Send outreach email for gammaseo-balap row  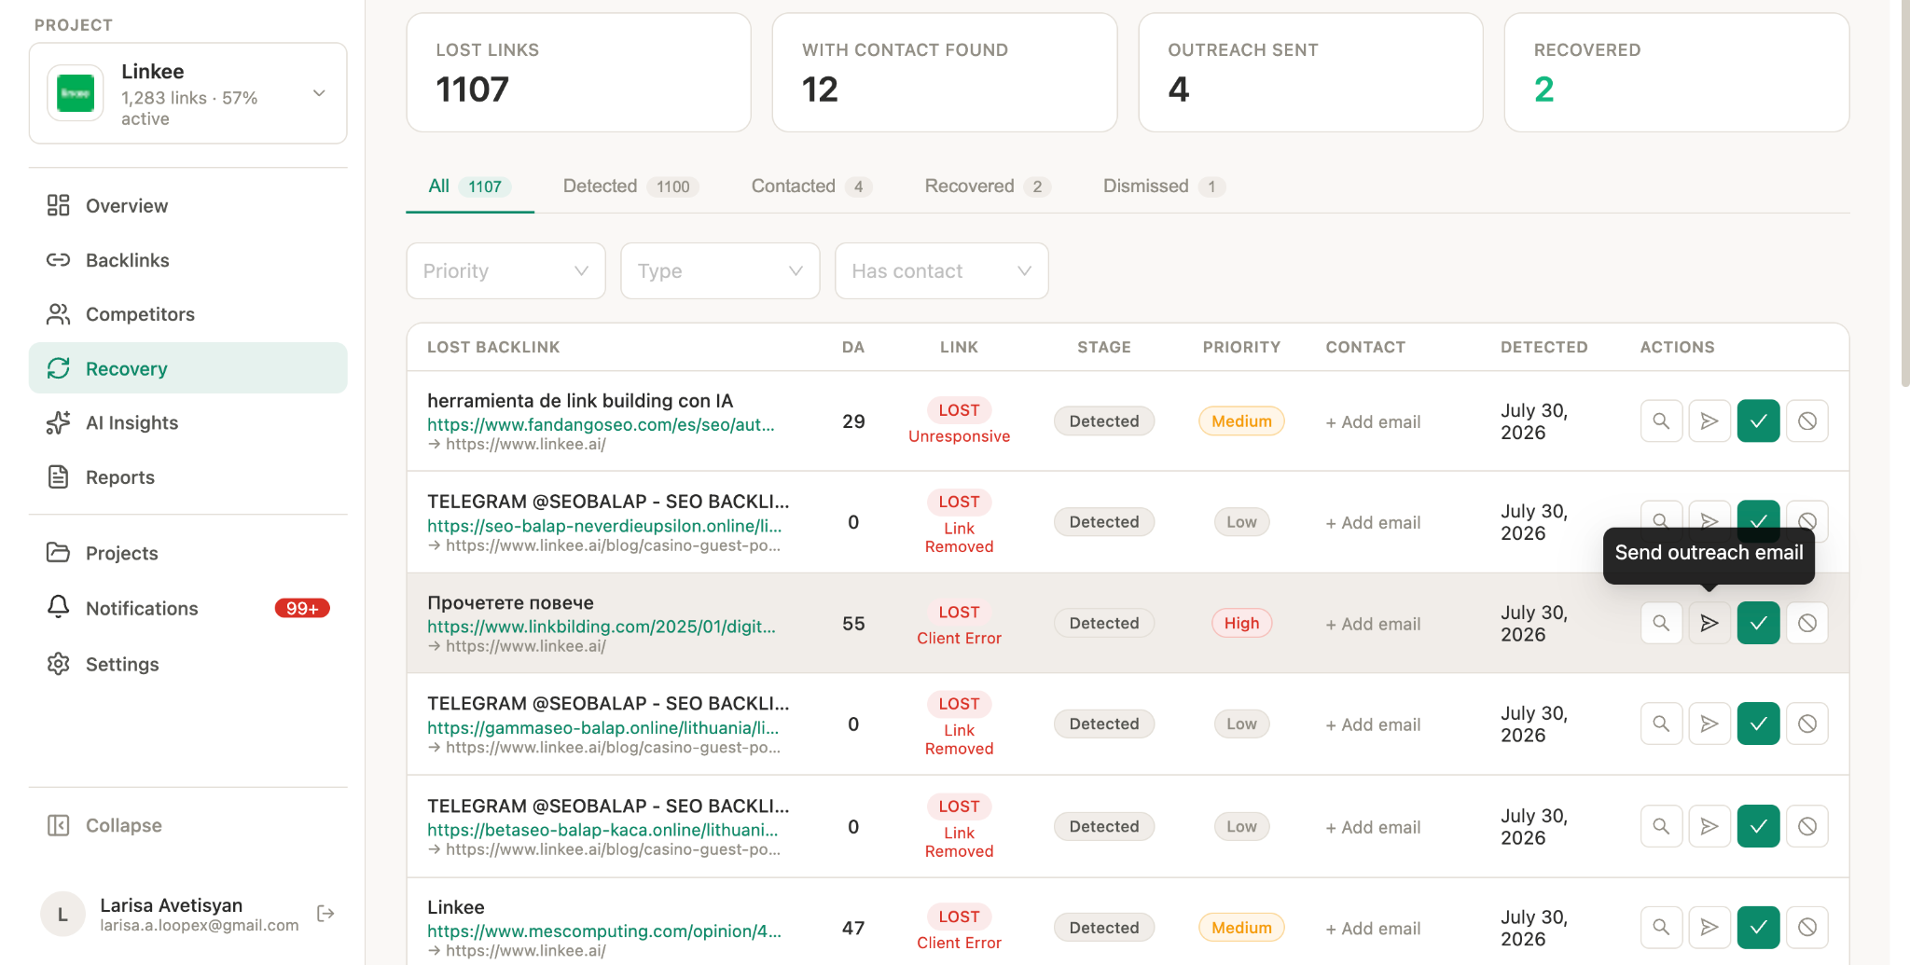[x=1709, y=724]
